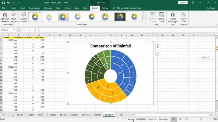
Task: Click the Sign in button
Action: point(183,3)
